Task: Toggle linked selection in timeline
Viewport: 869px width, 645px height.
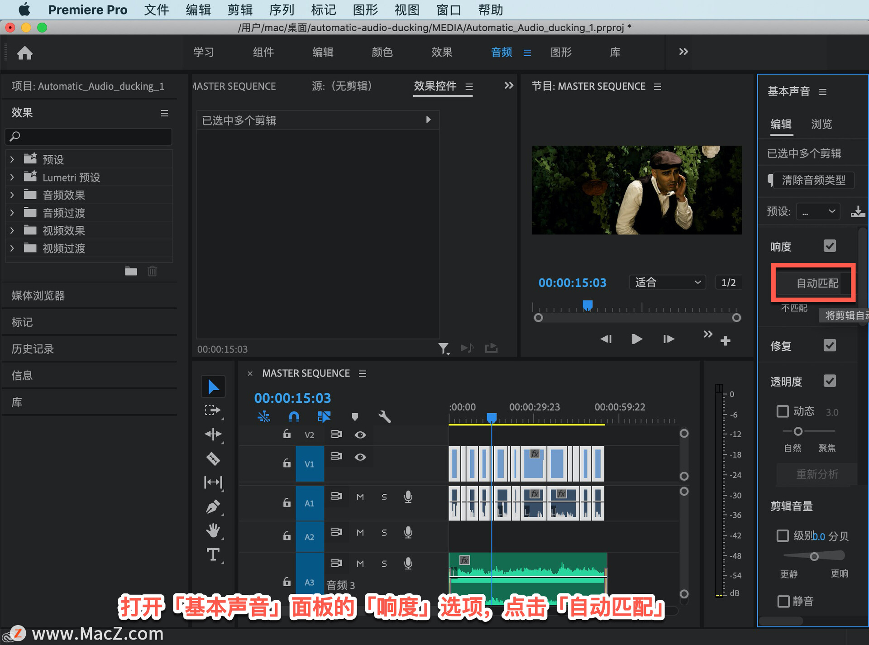Action: 324,416
